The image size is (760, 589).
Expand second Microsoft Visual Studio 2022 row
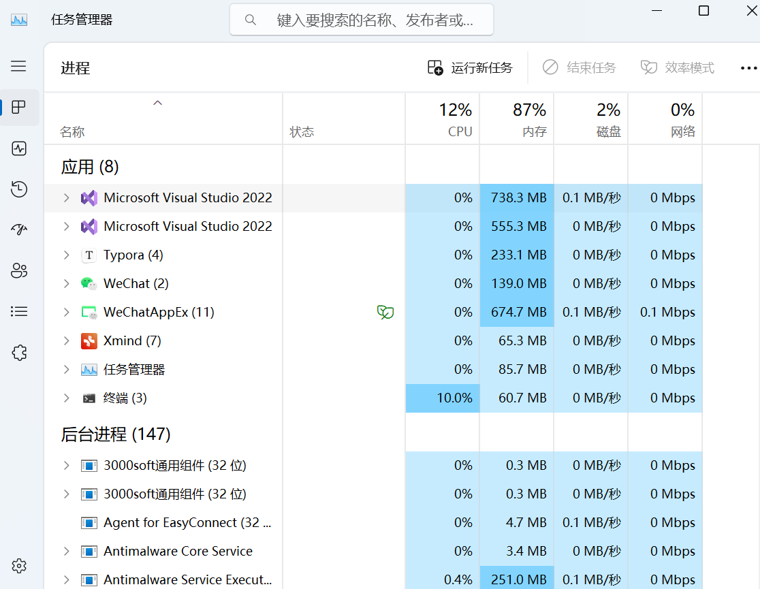coord(67,226)
